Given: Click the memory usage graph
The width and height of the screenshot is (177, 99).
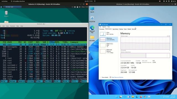Looking at the screenshot, I should point(145,43).
